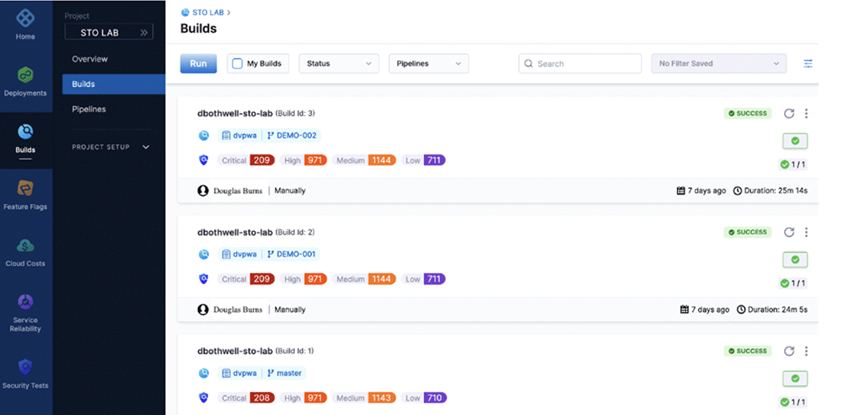Open the Home module icon
Image resolution: width=843 pixels, height=415 pixels.
(x=25, y=18)
